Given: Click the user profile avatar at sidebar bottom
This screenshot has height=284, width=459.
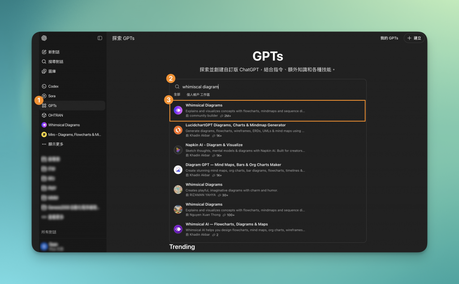Looking at the screenshot, I should point(44,246).
